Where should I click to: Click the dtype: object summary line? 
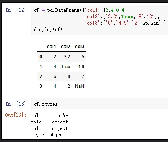coord(48,135)
